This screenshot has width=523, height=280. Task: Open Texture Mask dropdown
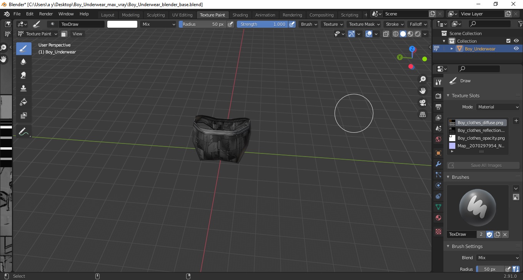[364, 24]
